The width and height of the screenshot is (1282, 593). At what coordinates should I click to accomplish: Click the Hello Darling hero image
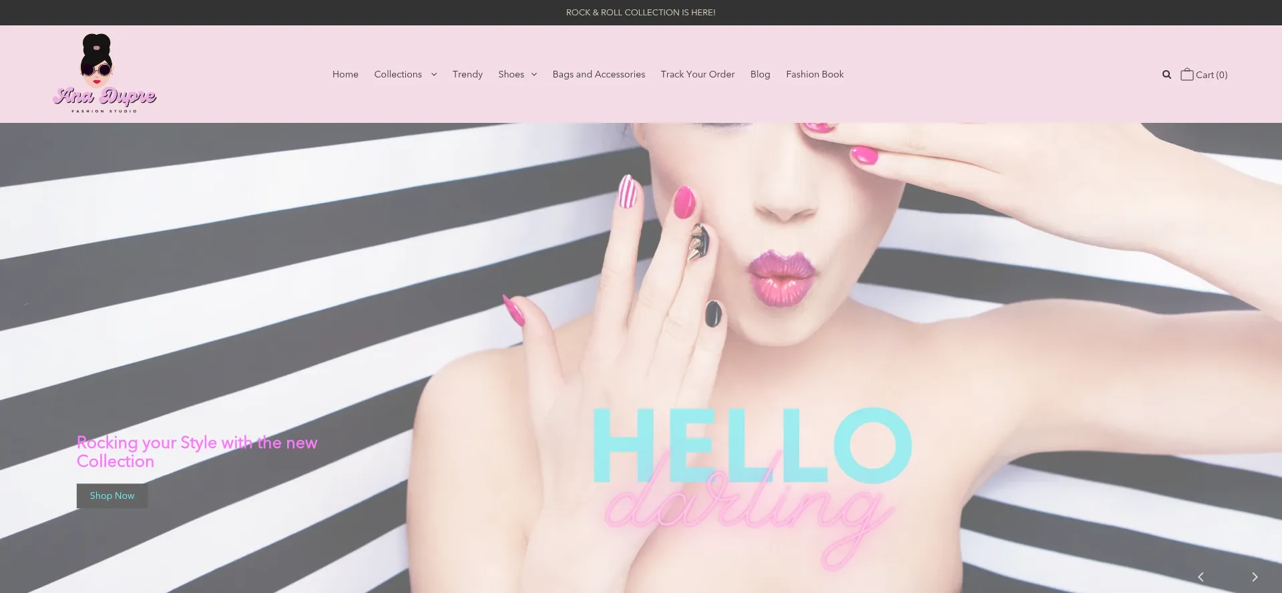(641, 358)
